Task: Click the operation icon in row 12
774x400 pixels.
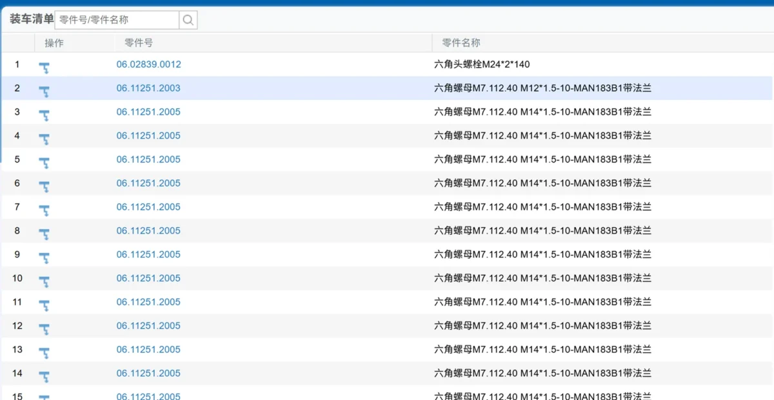Action: (x=45, y=328)
